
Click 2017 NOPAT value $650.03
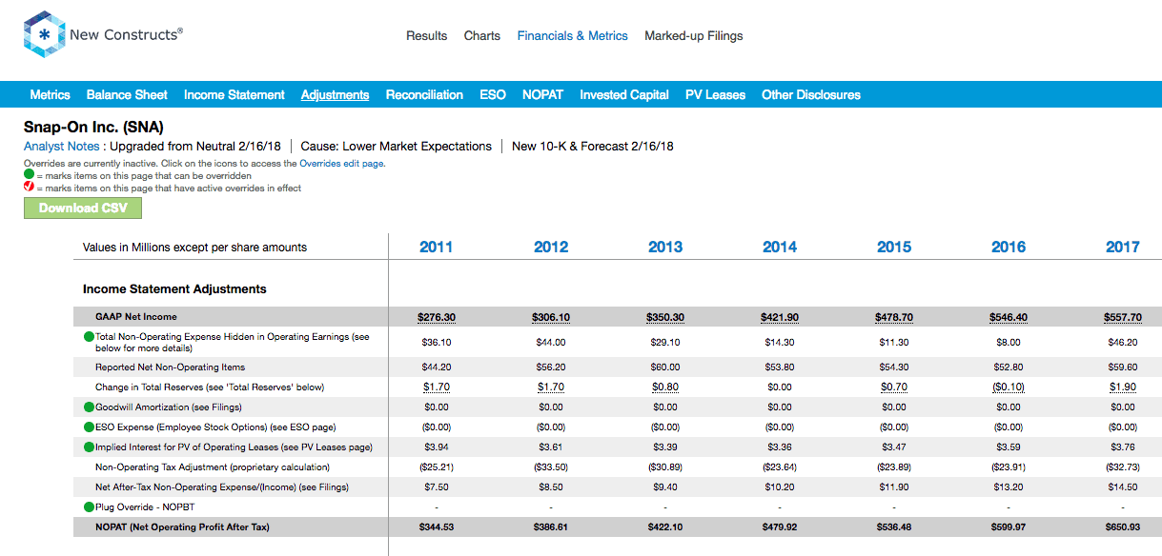pyautogui.click(x=1123, y=527)
